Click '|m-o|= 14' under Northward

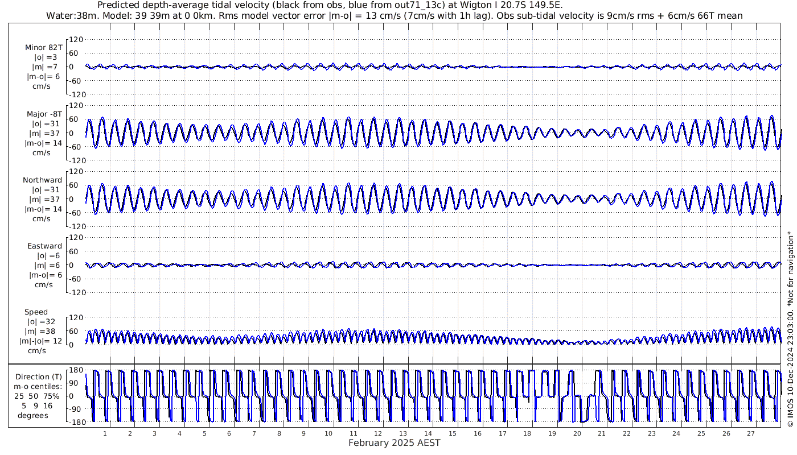click(44, 209)
